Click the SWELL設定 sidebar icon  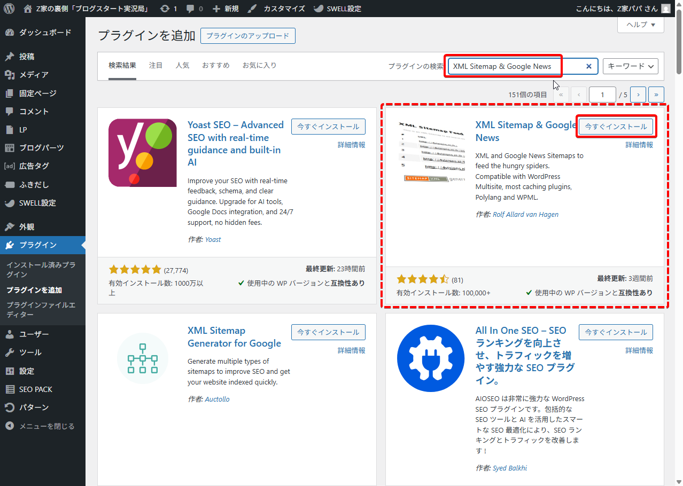tap(10, 203)
